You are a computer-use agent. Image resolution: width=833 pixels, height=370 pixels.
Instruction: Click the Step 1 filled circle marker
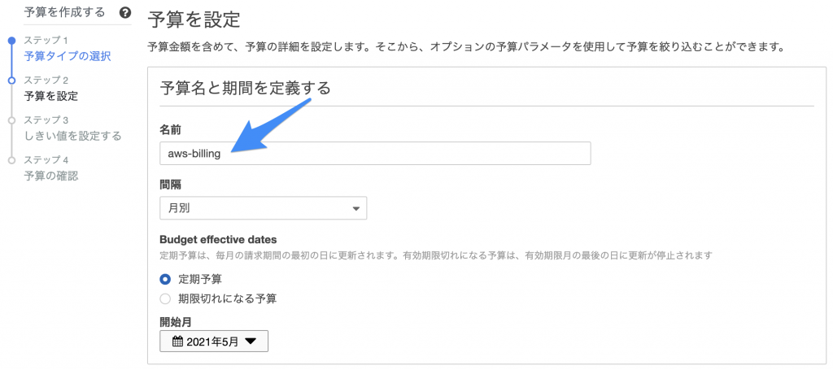click(11, 41)
